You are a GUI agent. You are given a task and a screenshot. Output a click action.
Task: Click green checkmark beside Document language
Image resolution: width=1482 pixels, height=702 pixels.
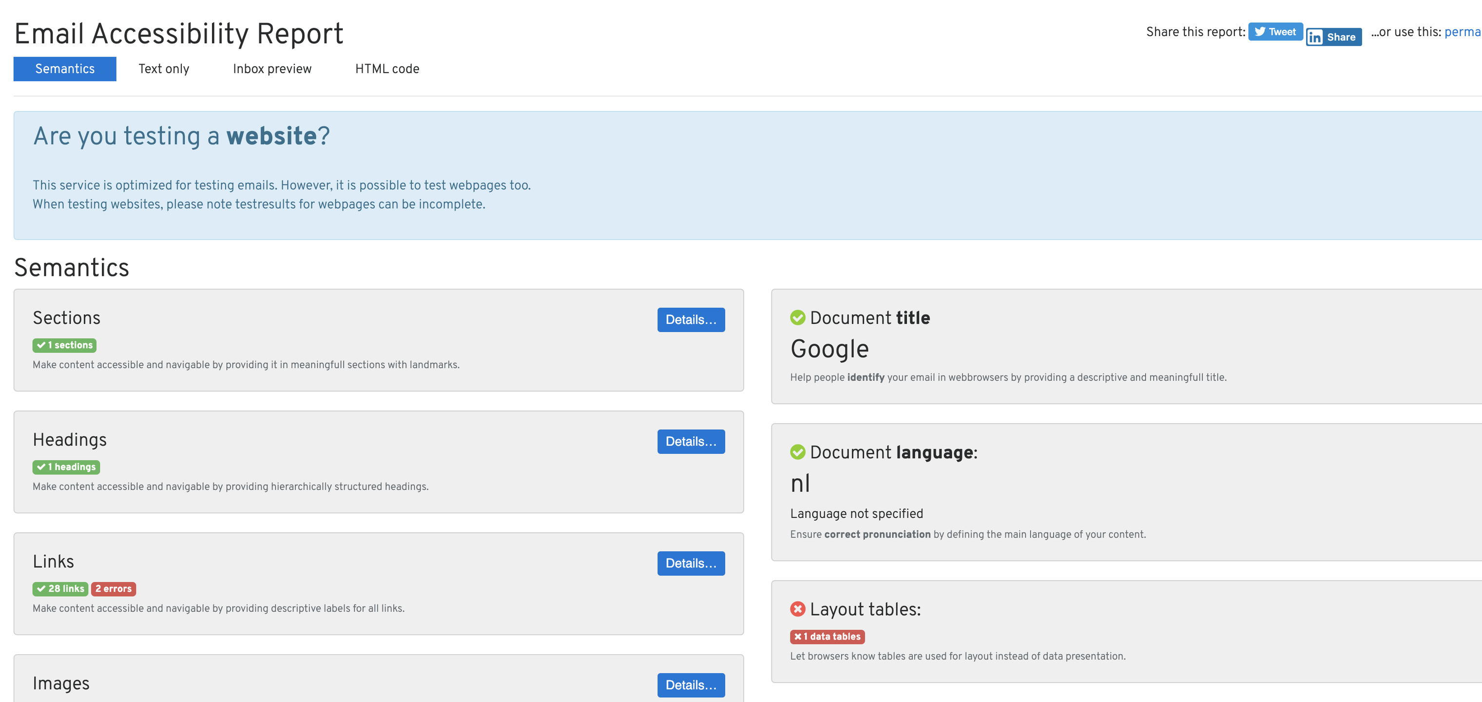coord(797,452)
